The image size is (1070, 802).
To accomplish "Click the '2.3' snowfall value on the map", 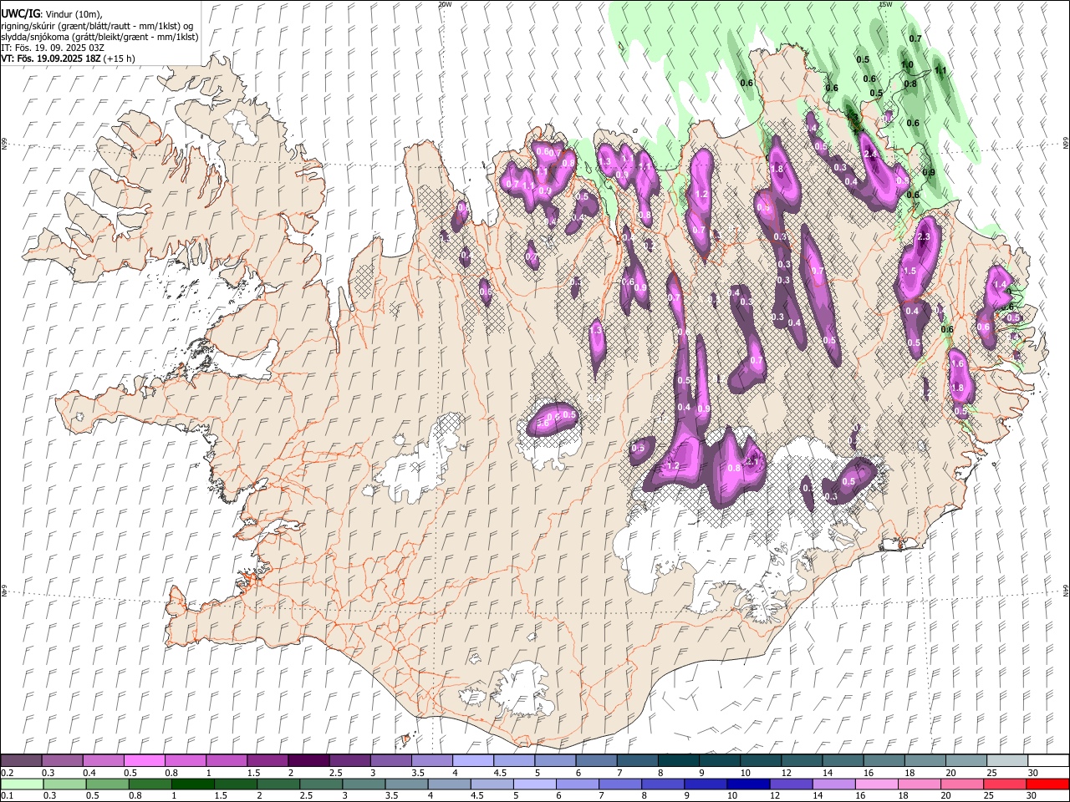I will coord(924,237).
